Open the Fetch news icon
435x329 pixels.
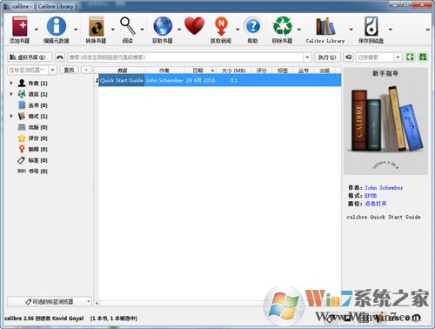tap(221, 26)
